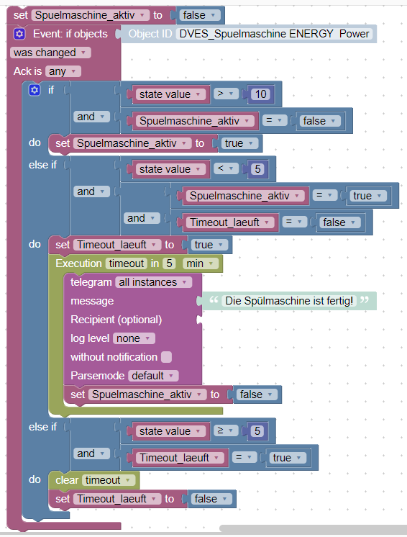The image size is (407, 537).
Task: Open the 'state value' dropdown beside < 5
Action: point(170,169)
